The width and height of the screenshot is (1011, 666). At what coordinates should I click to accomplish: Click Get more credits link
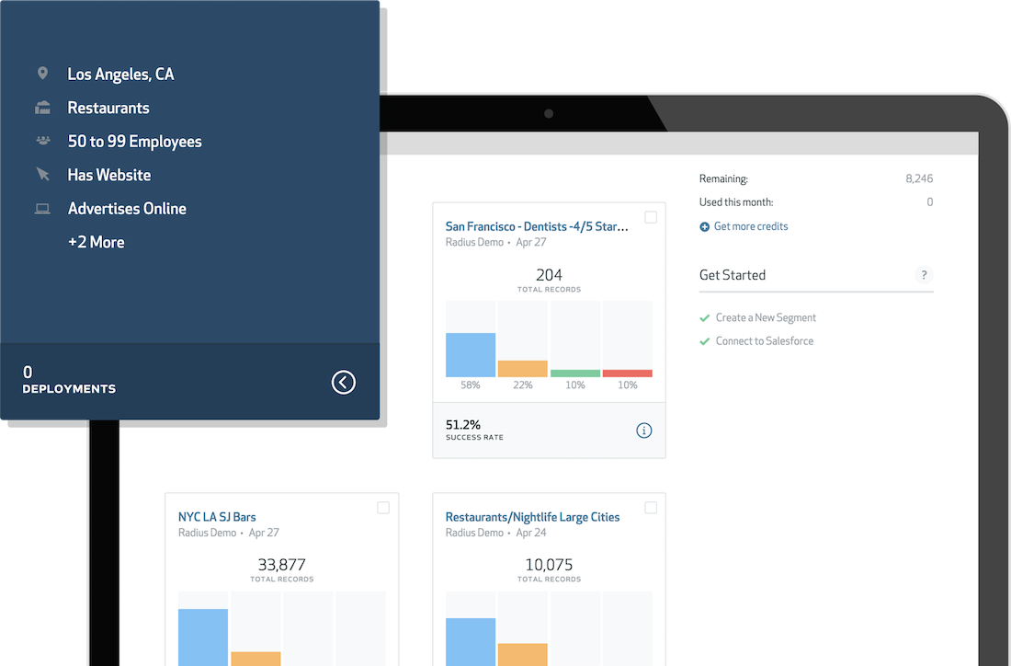(x=751, y=226)
